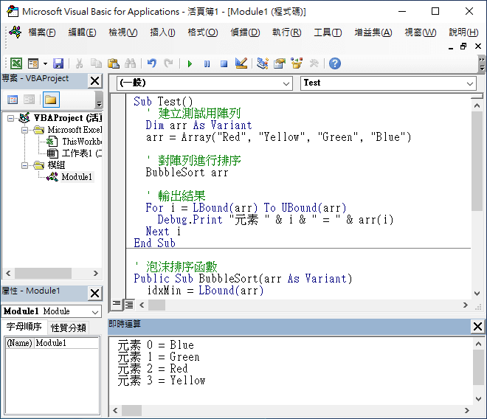487x419 pixels.
Task: Click immediate window scrollbar up arrow
Action: coord(478,344)
